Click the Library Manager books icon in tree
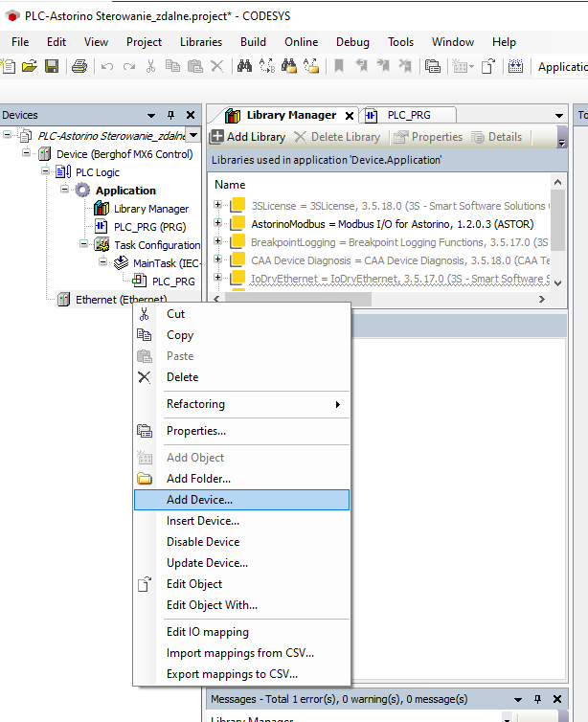The height and width of the screenshot is (722, 588). click(x=102, y=209)
